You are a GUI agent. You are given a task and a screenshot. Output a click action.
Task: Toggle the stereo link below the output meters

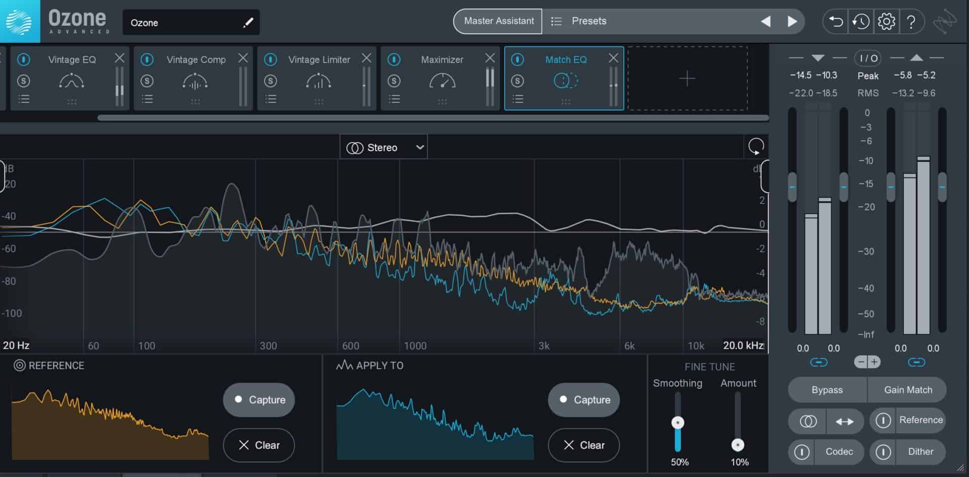917,362
